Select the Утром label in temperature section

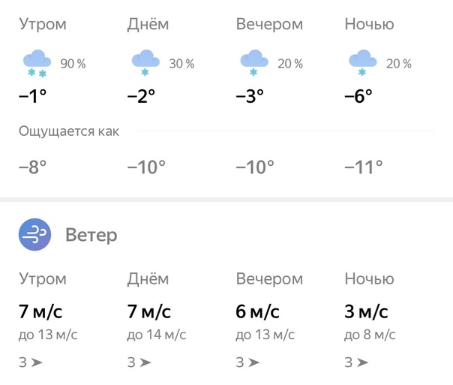42,24
